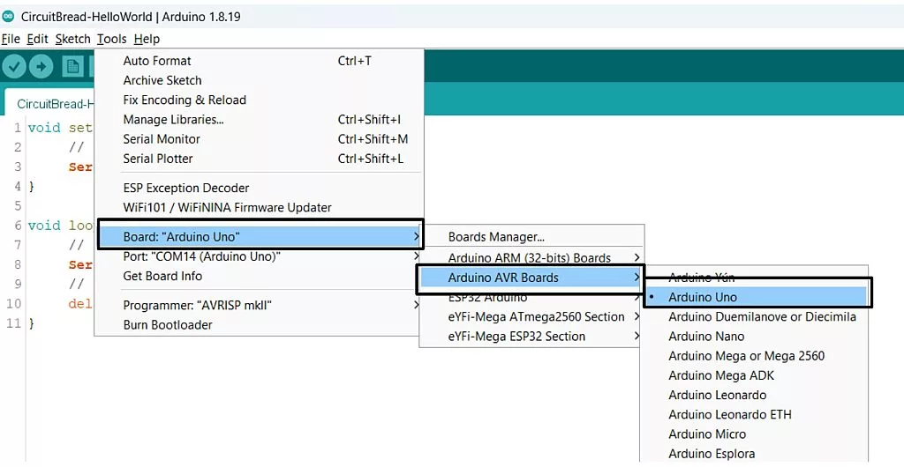Click the Tools menu in menu bar
904x467 pixels.
[111, 39]
